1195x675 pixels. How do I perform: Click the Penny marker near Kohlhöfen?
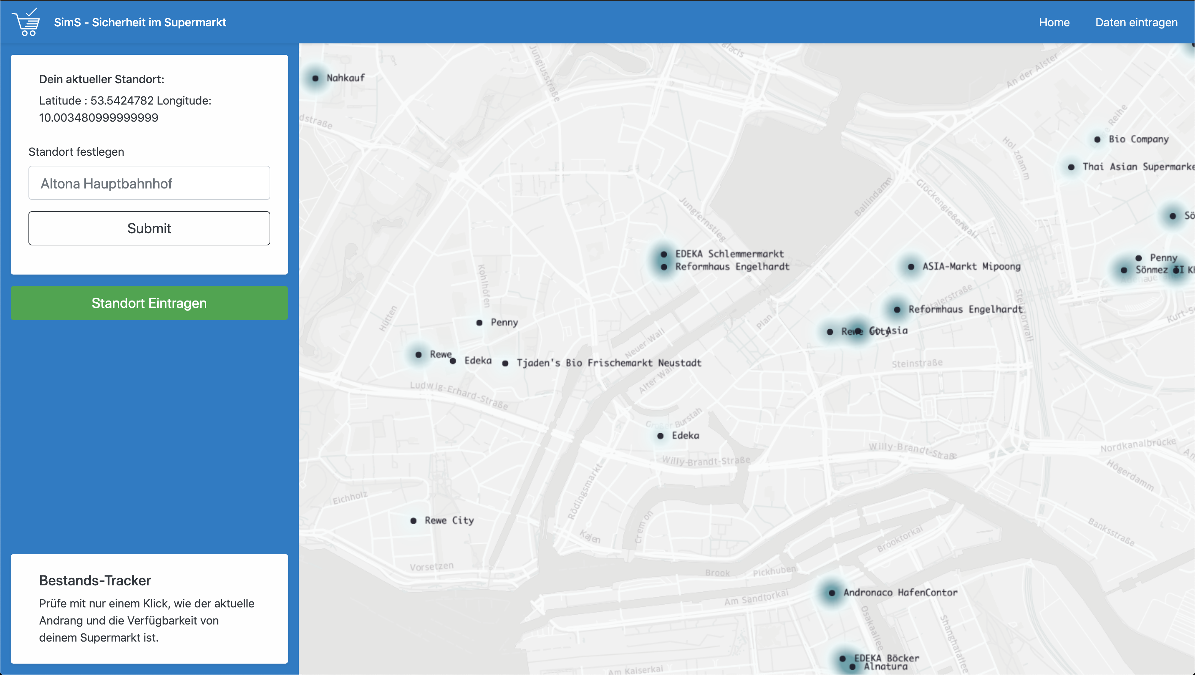click(479, 323)
